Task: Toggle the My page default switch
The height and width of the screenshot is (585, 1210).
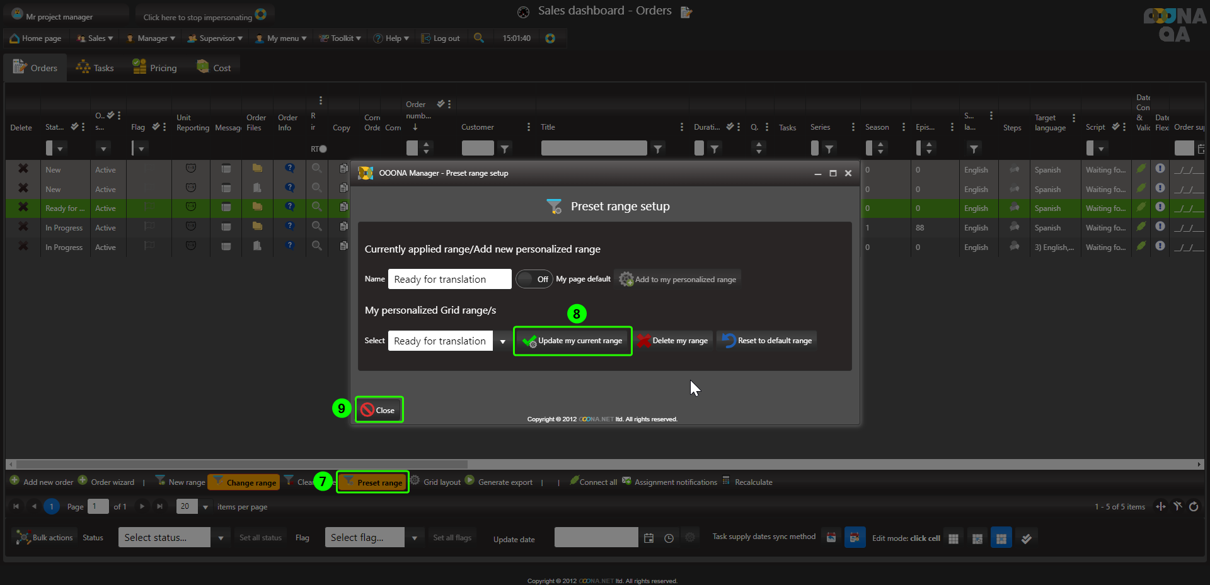Action: pyautogui.click(x=534, y=279)
